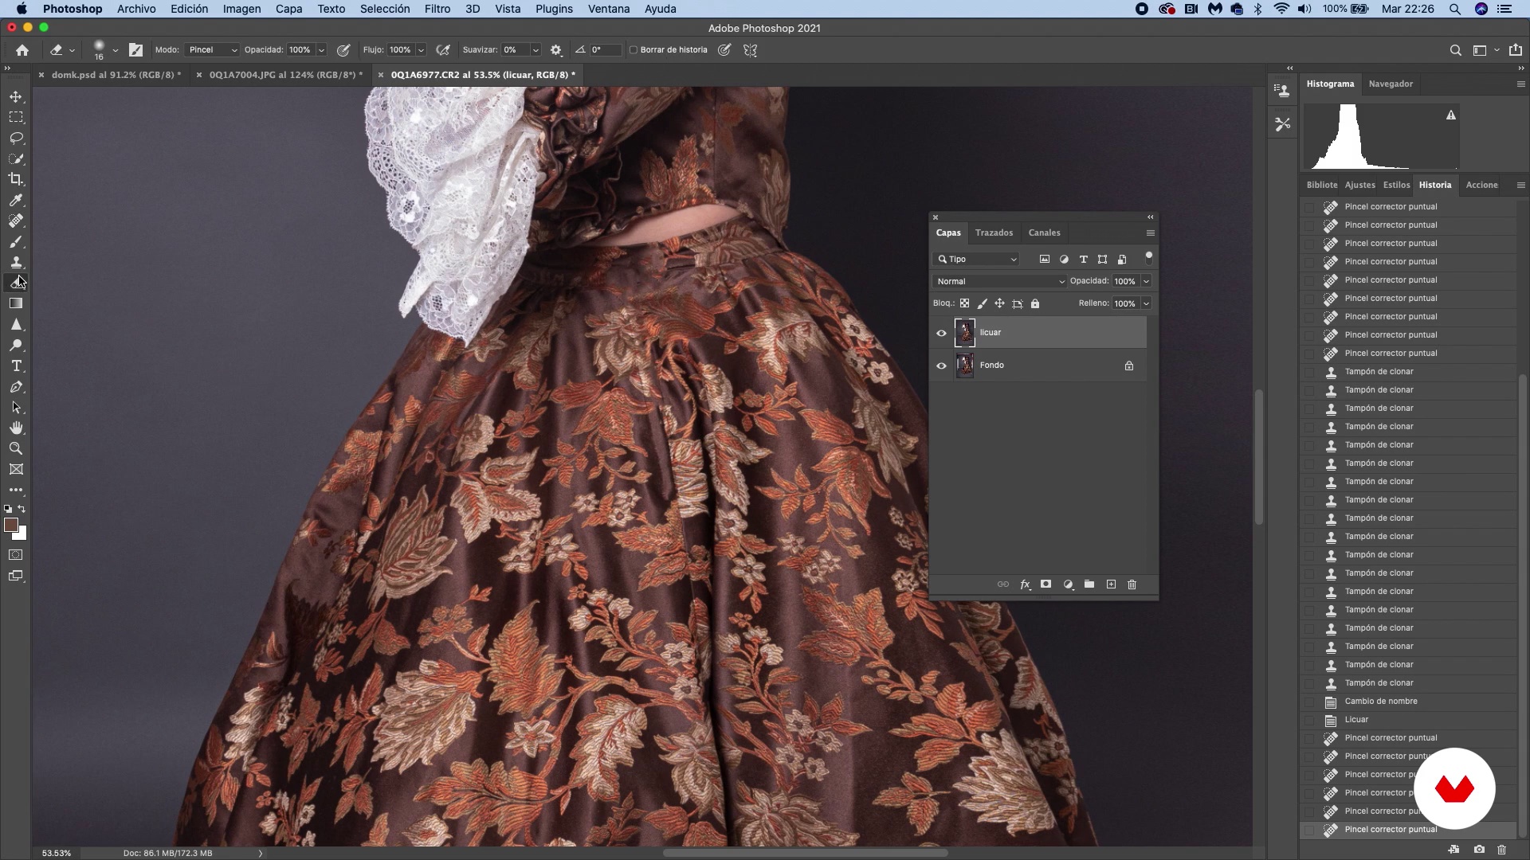1530x860 pixels.
Task: Switch to the Navegador tab
Action: tap(1391, 84)
